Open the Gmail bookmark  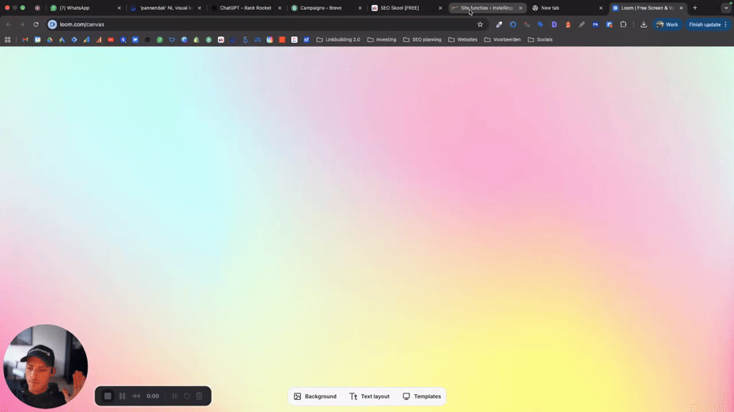(25, 40)
